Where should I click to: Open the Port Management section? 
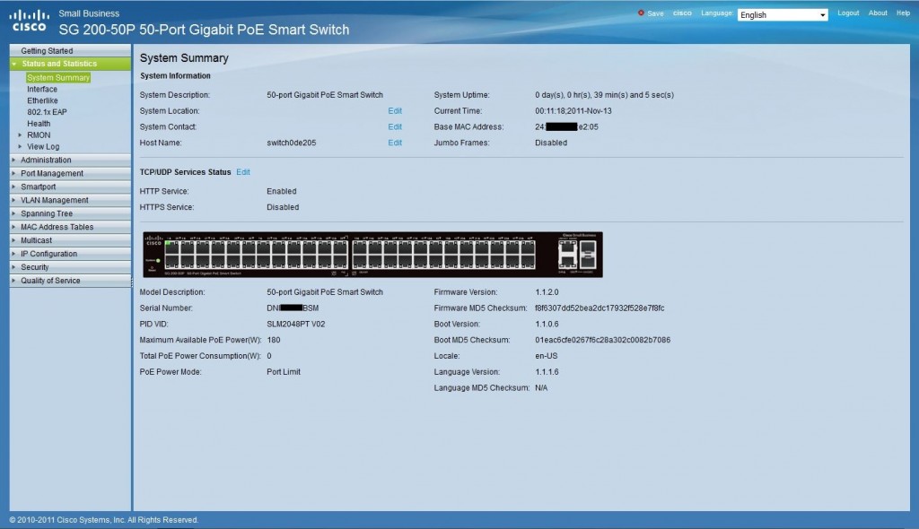click(52, 174)
